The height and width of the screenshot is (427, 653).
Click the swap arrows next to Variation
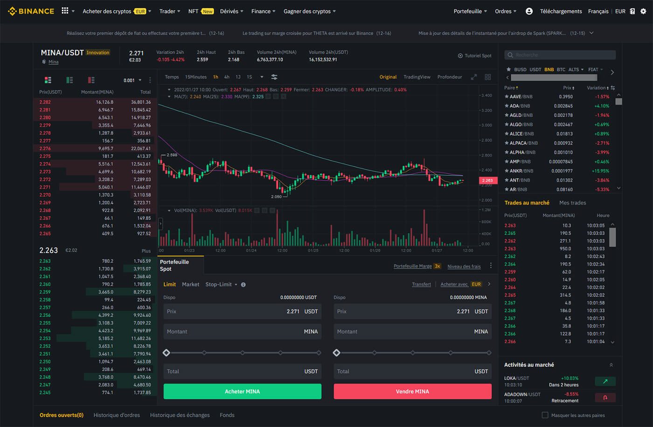(x=612, y=88)
